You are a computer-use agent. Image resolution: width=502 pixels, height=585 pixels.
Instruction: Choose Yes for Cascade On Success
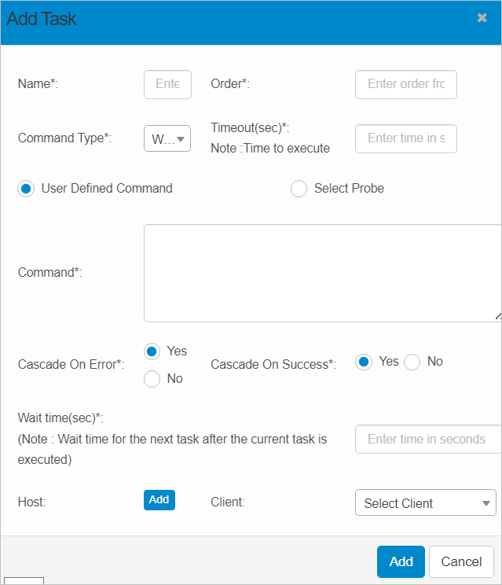click(x=364, y=362)
